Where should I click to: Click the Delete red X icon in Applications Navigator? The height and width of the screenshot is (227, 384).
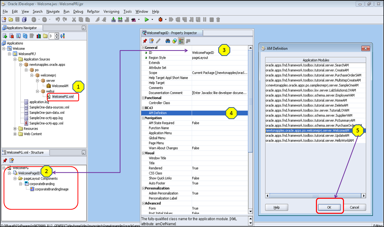tap(11, 36)
